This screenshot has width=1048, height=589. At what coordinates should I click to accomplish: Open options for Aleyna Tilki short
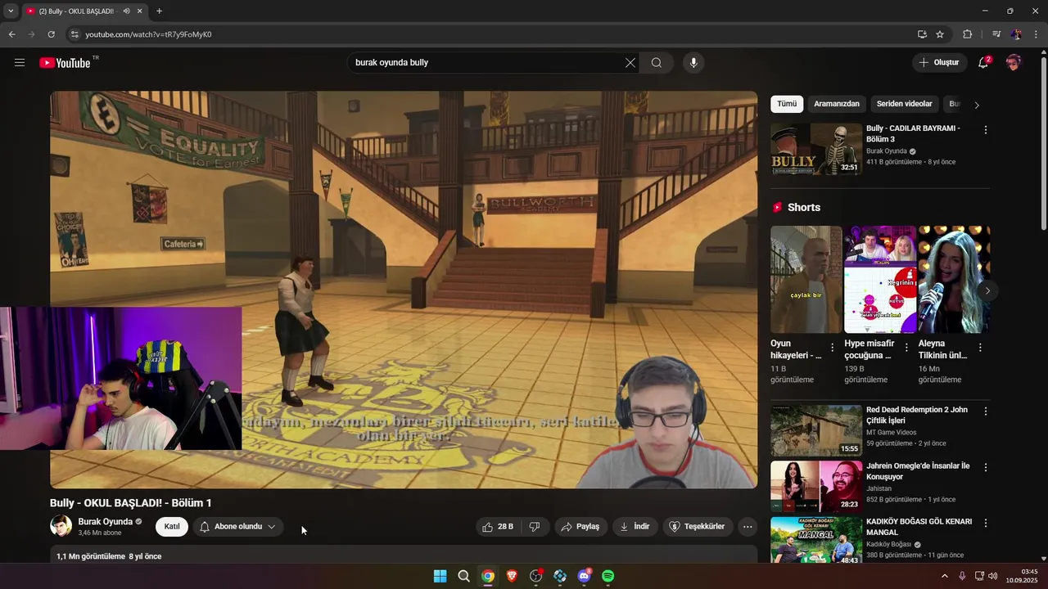click(x=980, y=348)
